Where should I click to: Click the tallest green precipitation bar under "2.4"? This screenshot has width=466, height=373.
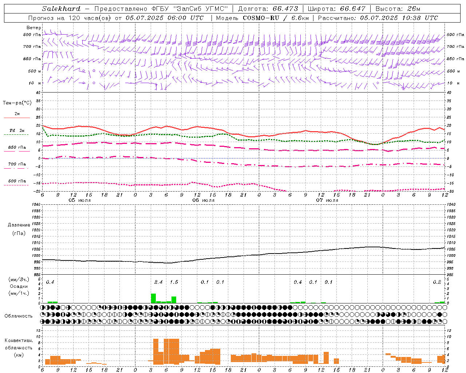pyautogui.click(x=153, y=298)
